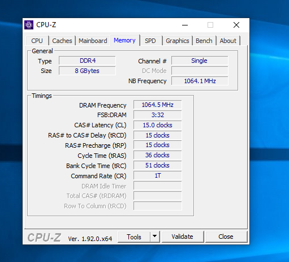Click the tRC 51 clocks value
The image size is (289, 262).
click(x=158, y=165)
